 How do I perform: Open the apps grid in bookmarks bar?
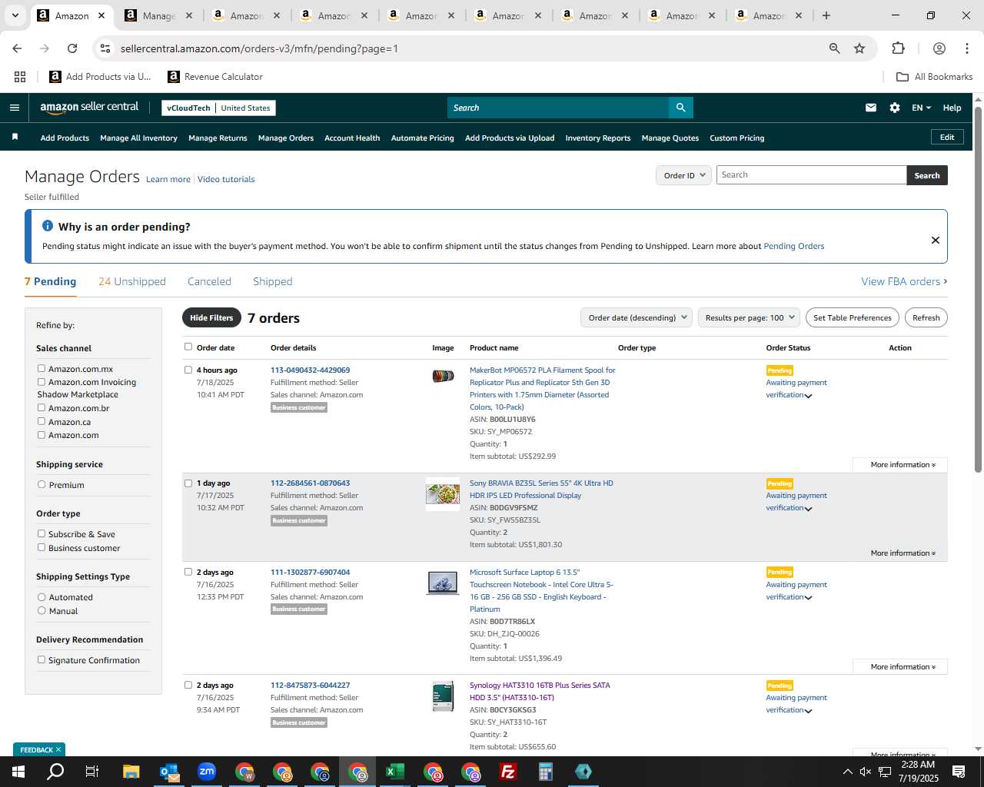pyautogui.click(x=20, y=77)
